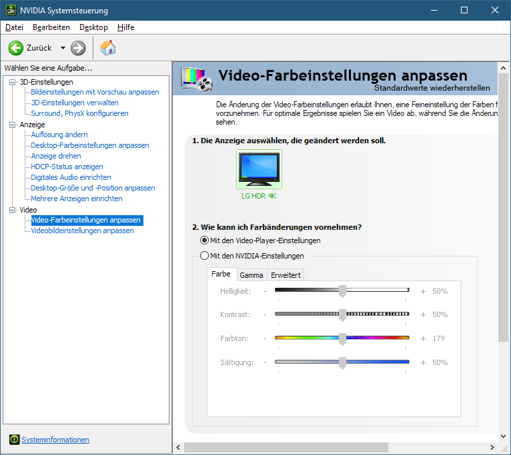Switch to the Erweitert tab
The height and width of the screenshot is (455, 511).
pos(286,275)
